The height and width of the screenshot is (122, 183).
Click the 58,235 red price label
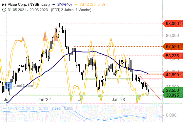pyautogui.click(x=172, y=56)
